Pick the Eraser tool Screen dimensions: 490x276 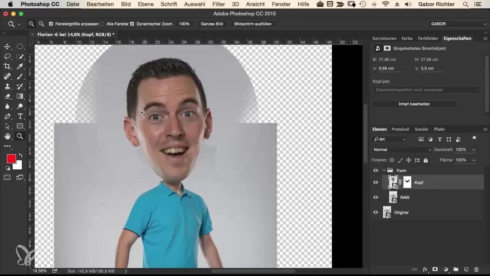pos(7,96)
